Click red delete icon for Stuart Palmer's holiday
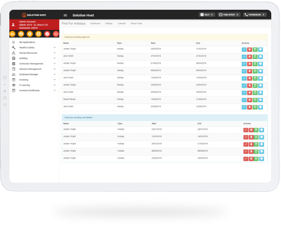 (x=249, y=100)
